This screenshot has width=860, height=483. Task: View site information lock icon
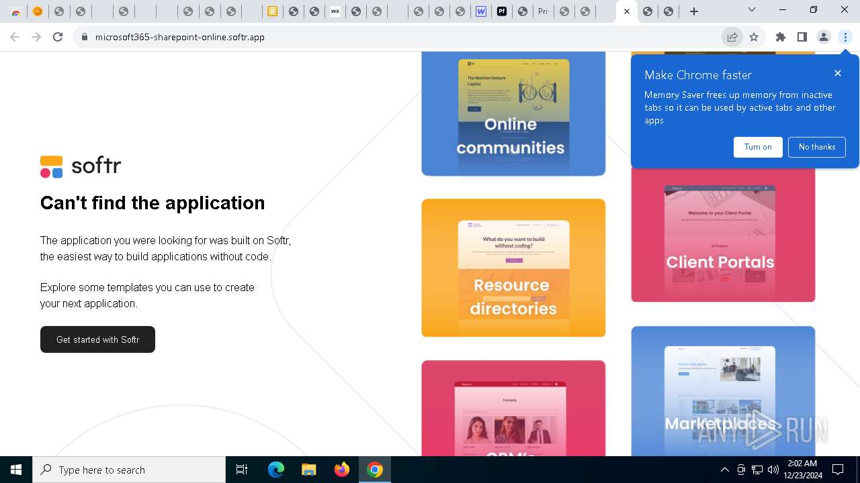pos(85,37)
